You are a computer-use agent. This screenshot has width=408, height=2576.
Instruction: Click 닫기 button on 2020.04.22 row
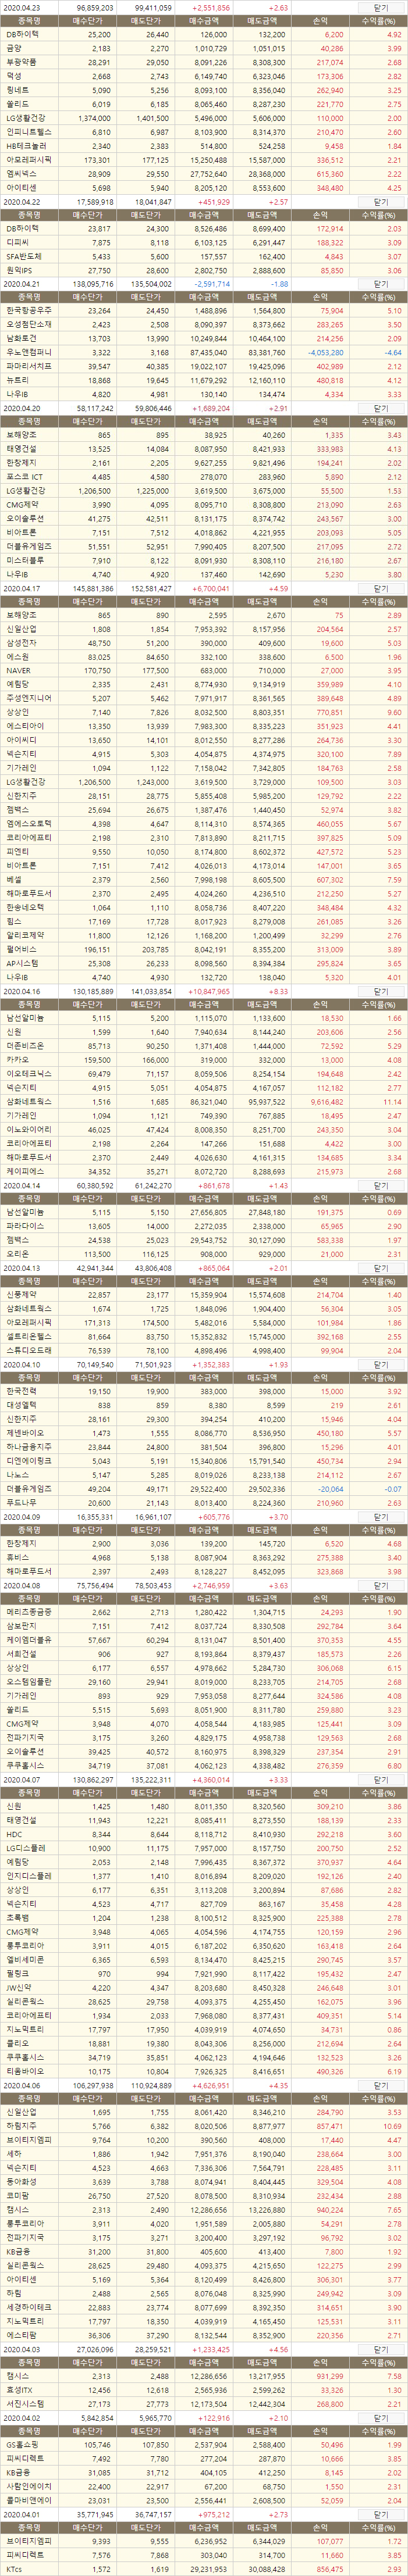point(380,201)
